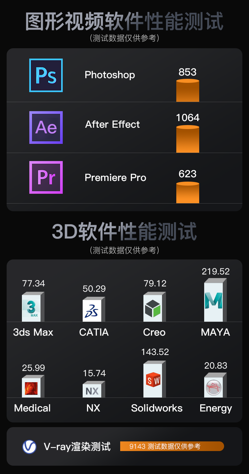
Task: Click the Photoshop 853 orange bar
Action: [188, 91]
